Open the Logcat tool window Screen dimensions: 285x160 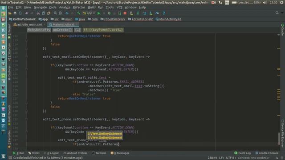point(51,153)
